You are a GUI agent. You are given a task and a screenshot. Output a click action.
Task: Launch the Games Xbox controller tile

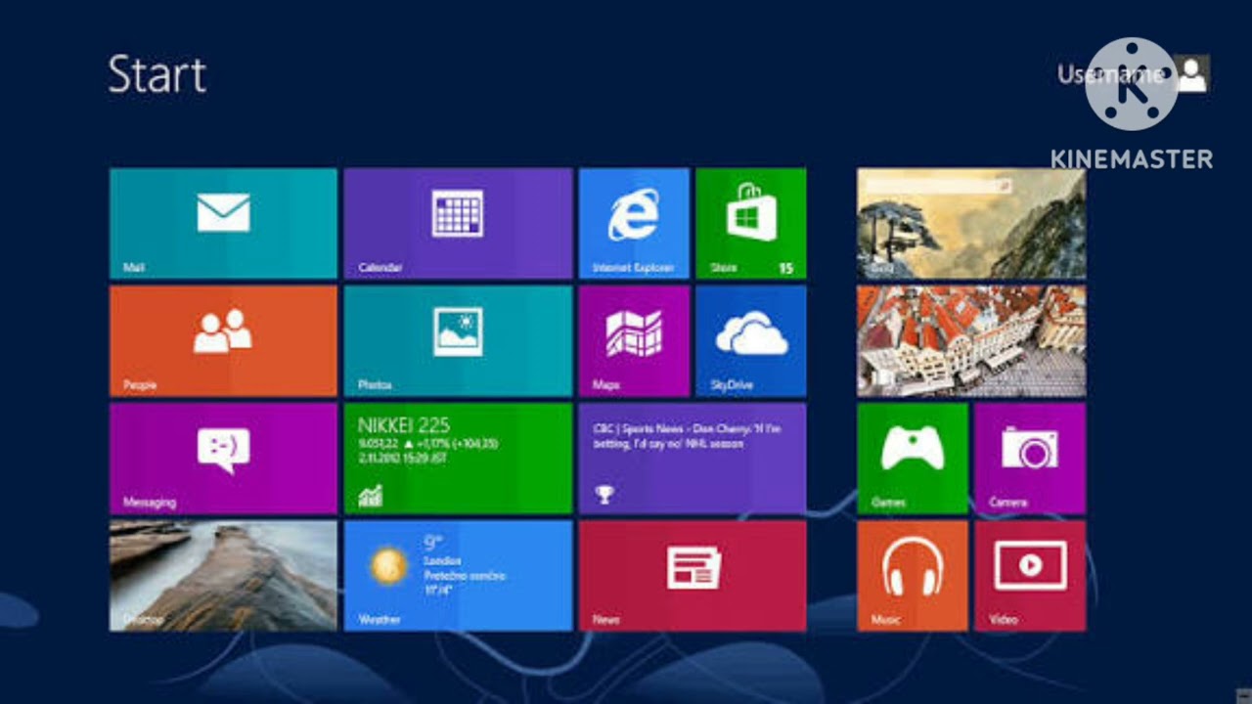pyautogui.click(x=913, y=459)
